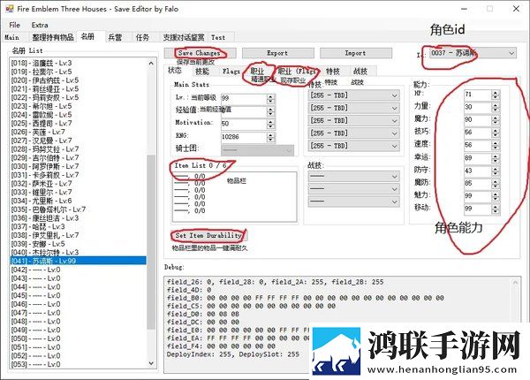
Task: Click the Lv. level input field
Action: click(x=244, y=99)
